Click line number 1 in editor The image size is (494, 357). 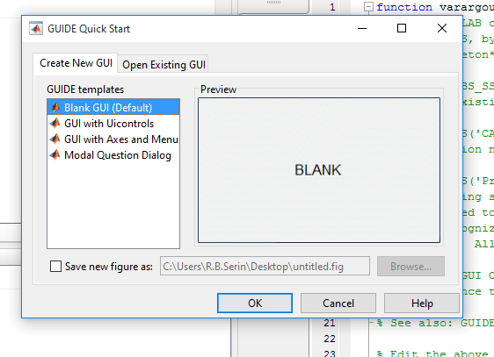pyautogui.click(x=332, y=7)
